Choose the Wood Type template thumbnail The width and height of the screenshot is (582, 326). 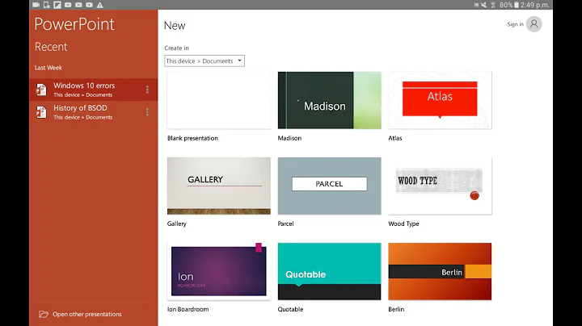tap(440, 186)
